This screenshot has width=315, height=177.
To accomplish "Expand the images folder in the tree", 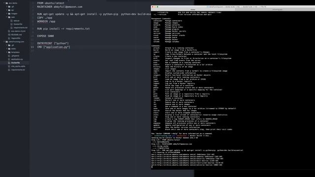I will coord(7,14).
